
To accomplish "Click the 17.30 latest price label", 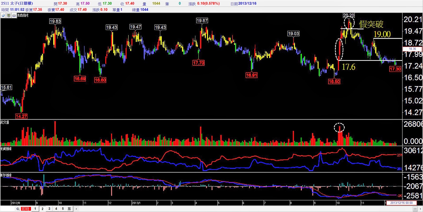I will (395, 69).
